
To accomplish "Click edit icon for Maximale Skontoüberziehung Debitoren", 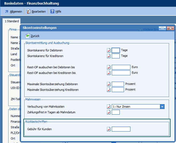I will click(x=109, y=84).
